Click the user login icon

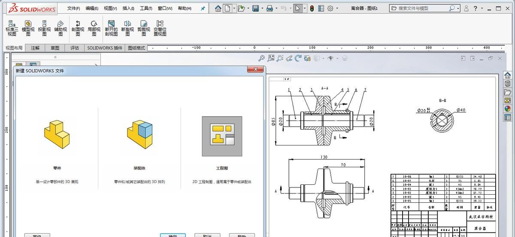click(x=467, y=8)
